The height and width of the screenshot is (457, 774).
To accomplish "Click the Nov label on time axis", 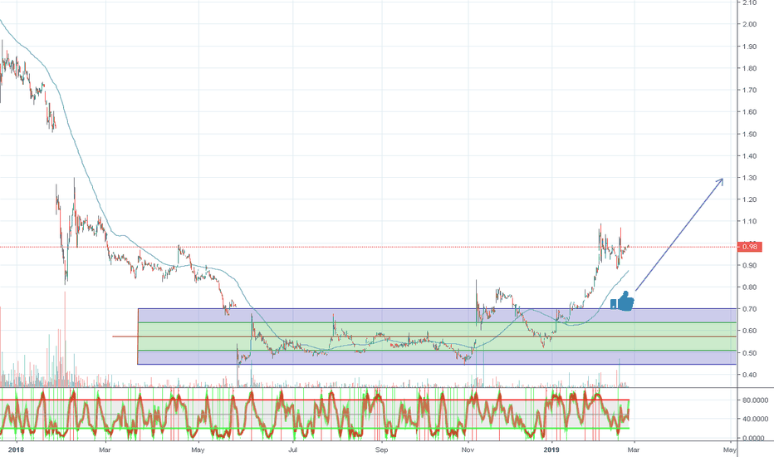I will click(x=468, y=450).
